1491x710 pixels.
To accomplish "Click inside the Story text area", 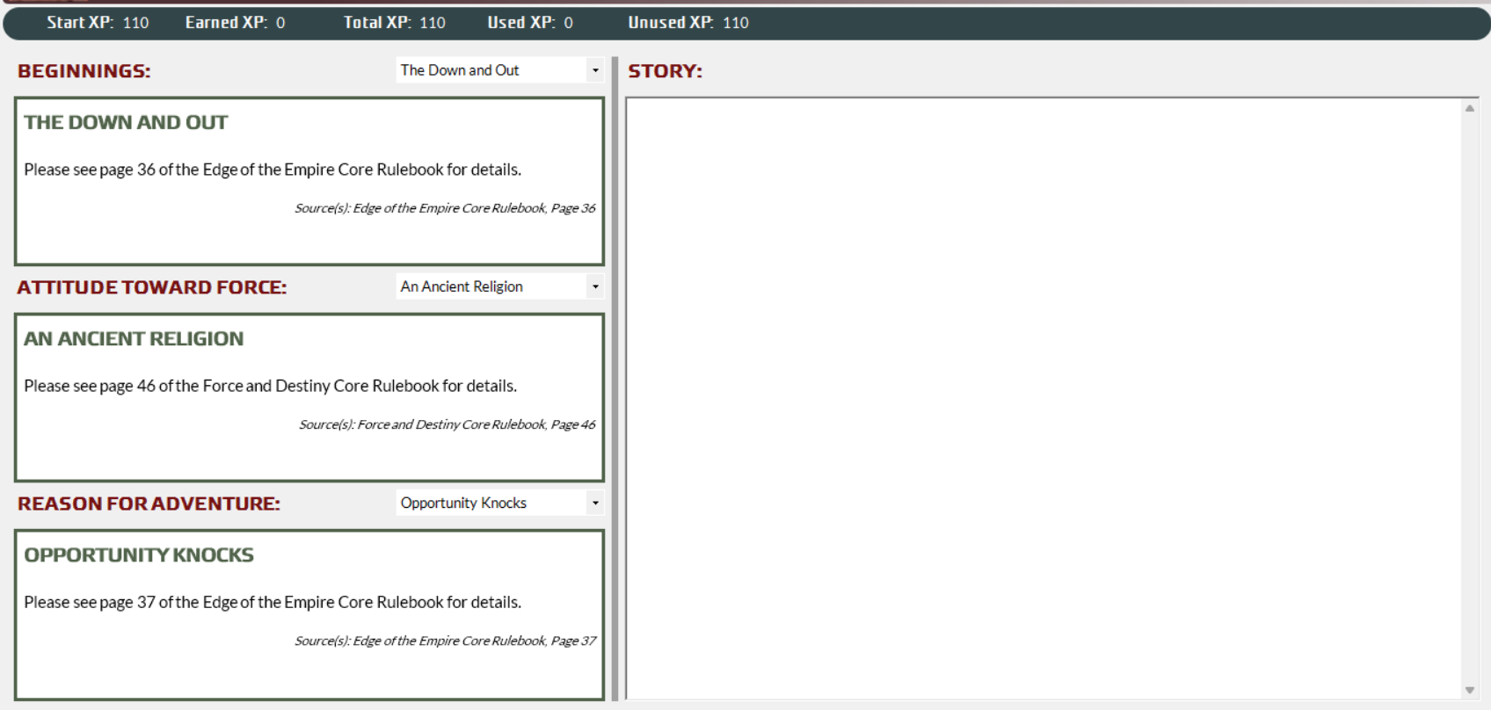I will tap(1043, 397).
